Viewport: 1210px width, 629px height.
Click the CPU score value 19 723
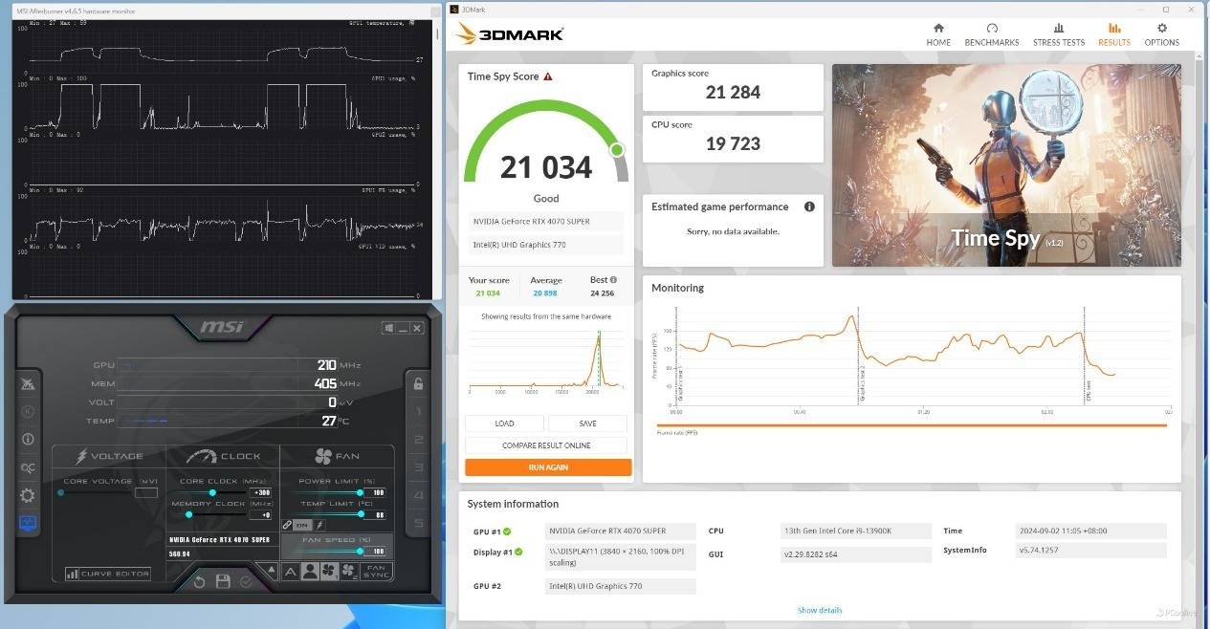tap(733, 144)
